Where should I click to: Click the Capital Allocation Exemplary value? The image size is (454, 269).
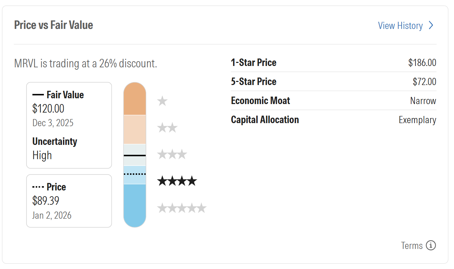(417, 120)
